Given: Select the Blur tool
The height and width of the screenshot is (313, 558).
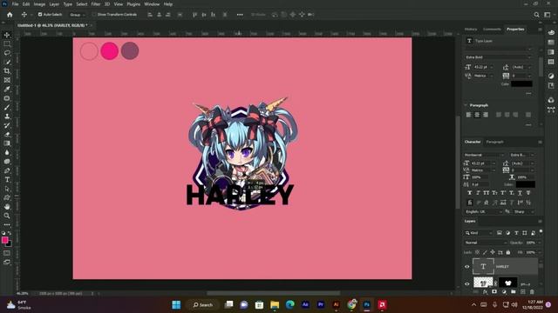Looking at the screenshot, I should 7,153.
